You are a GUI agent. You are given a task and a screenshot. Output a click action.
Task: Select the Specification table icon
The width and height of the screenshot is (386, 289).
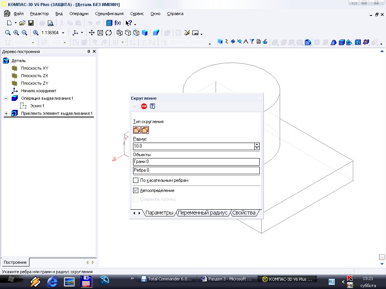point(259,41)
